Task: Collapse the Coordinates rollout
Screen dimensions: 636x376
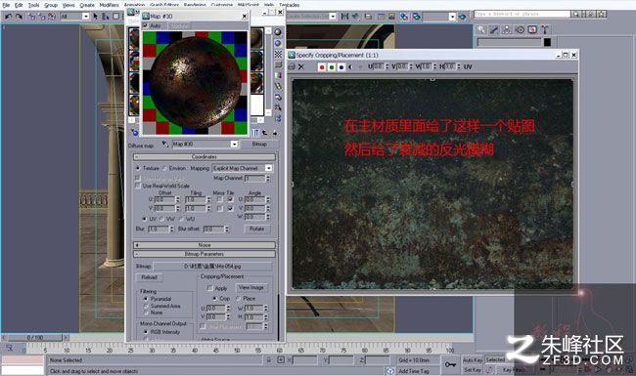Action: 204,156
